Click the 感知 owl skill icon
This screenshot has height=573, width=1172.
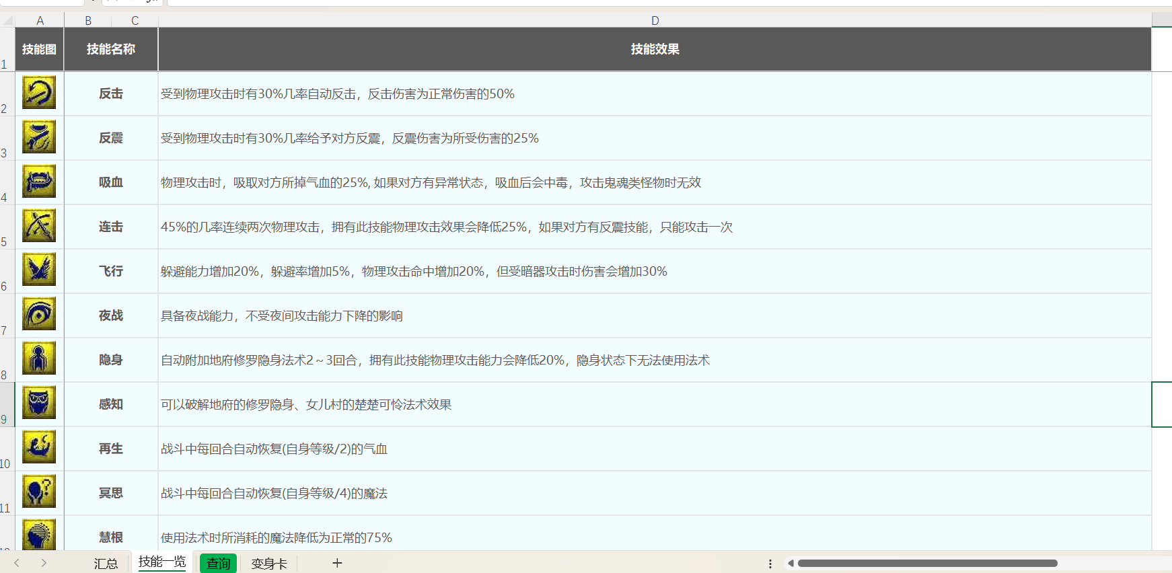coord(39,404)
